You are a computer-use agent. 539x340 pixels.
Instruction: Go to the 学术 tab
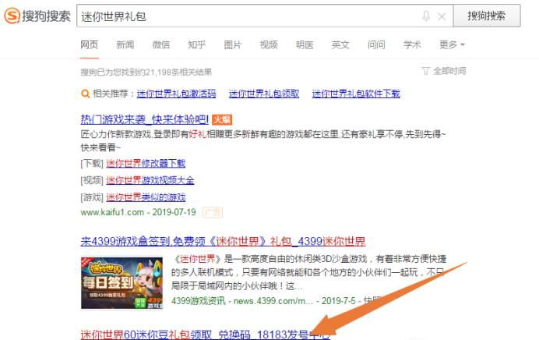click(412, 44)
